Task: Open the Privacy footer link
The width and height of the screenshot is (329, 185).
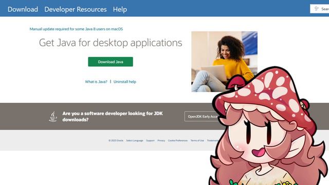Action: (161, 140)
